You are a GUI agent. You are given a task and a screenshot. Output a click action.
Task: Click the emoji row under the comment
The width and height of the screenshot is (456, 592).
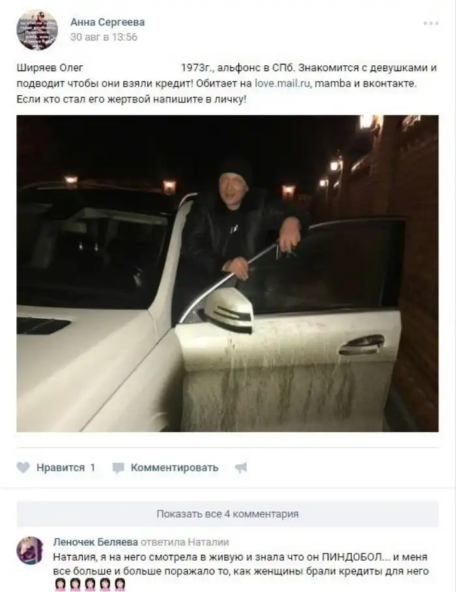tap(90, 584)
